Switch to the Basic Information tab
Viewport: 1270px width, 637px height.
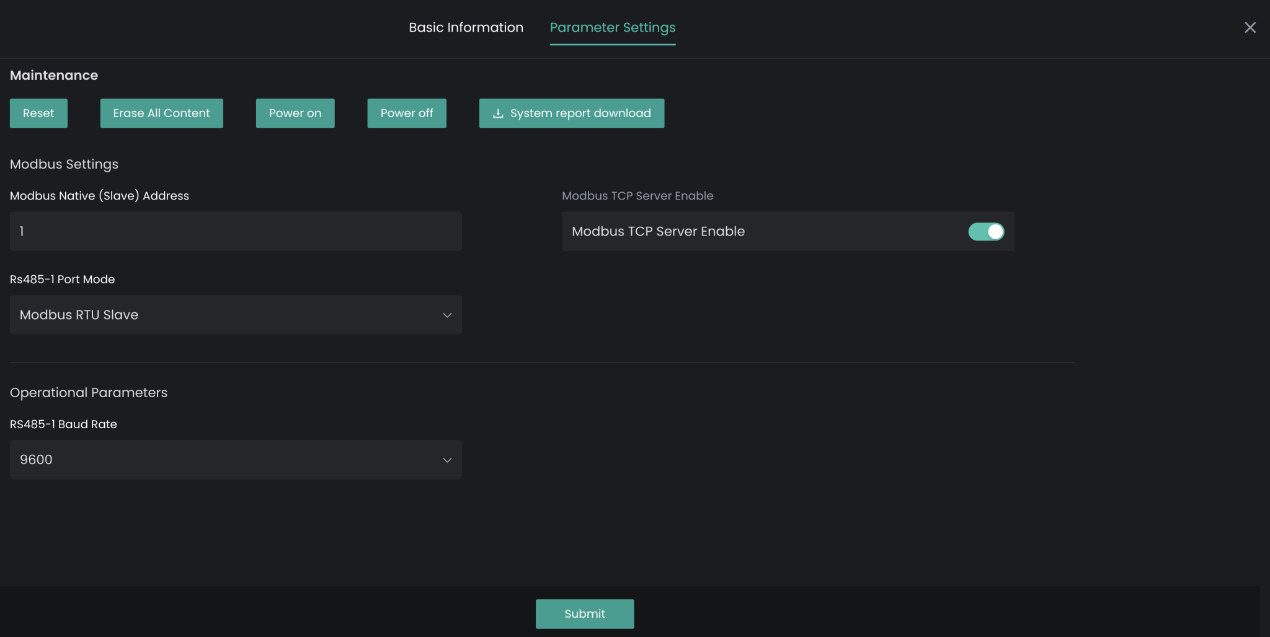click(x=466, y=27)
